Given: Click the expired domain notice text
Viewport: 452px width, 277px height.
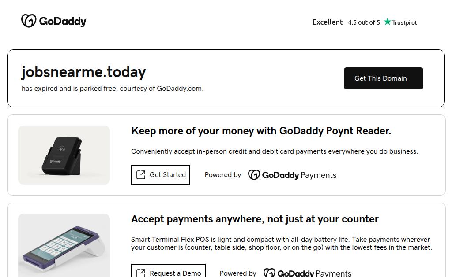Looking at the screenshot, I should click(x=113, y=89).
